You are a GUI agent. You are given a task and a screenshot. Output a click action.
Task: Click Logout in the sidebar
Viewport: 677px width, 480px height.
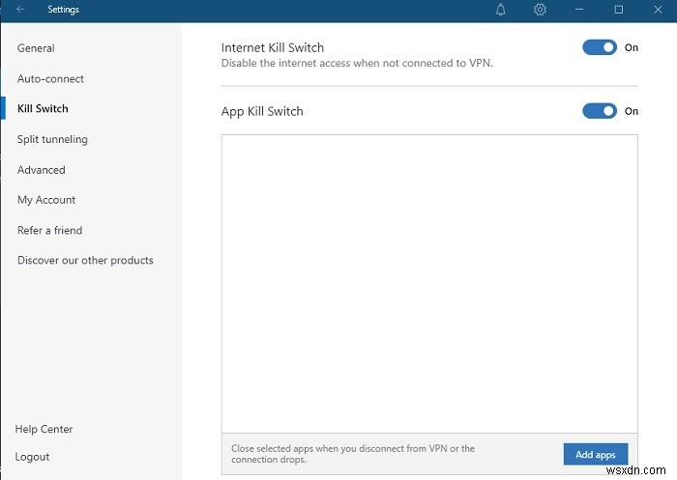32,457
